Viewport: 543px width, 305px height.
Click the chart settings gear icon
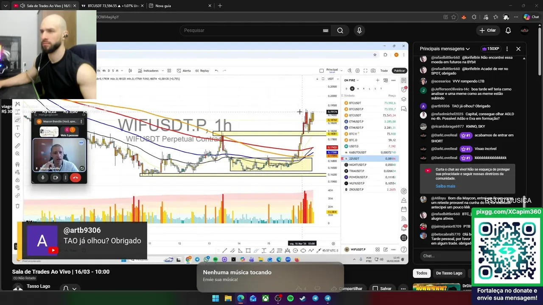(x=358, y=71)
